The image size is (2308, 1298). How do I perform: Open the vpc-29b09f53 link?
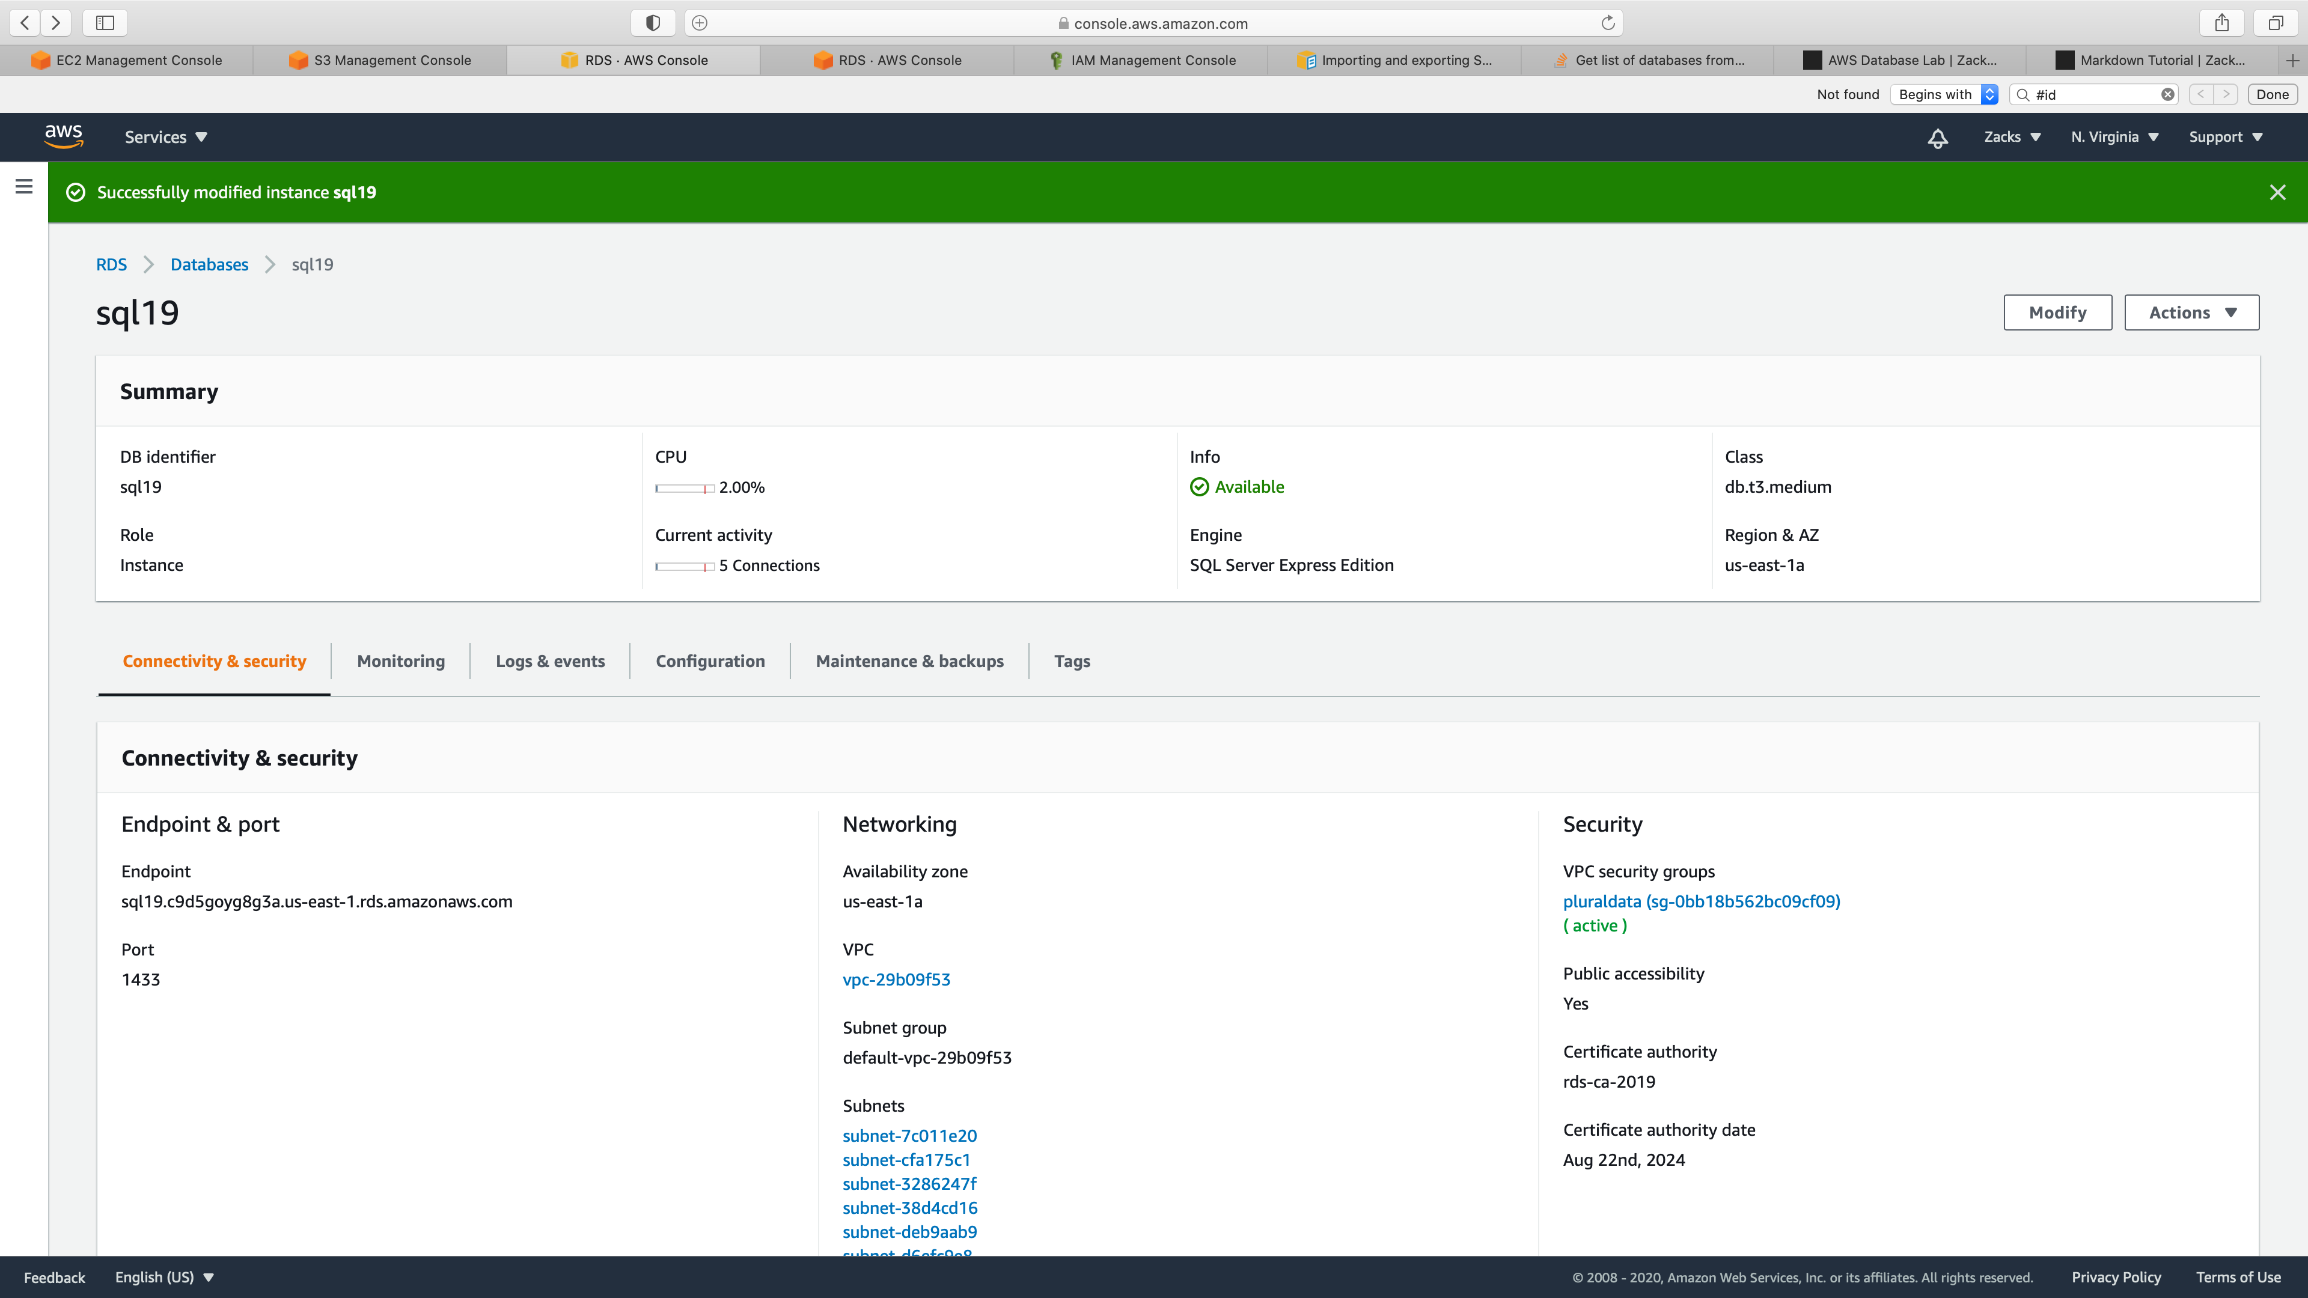click(896, 979)
